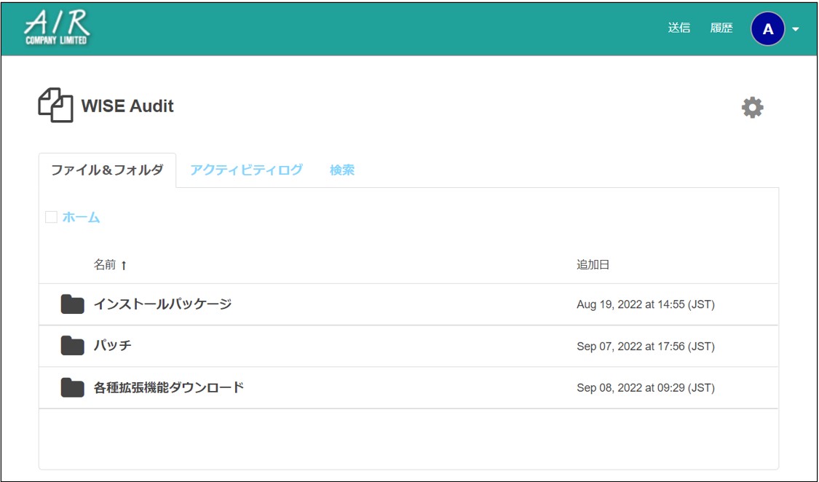Viewport: 819px width, 482px height.
Task: Click the ホーム breadcrumb link
Action: point(81,217)
